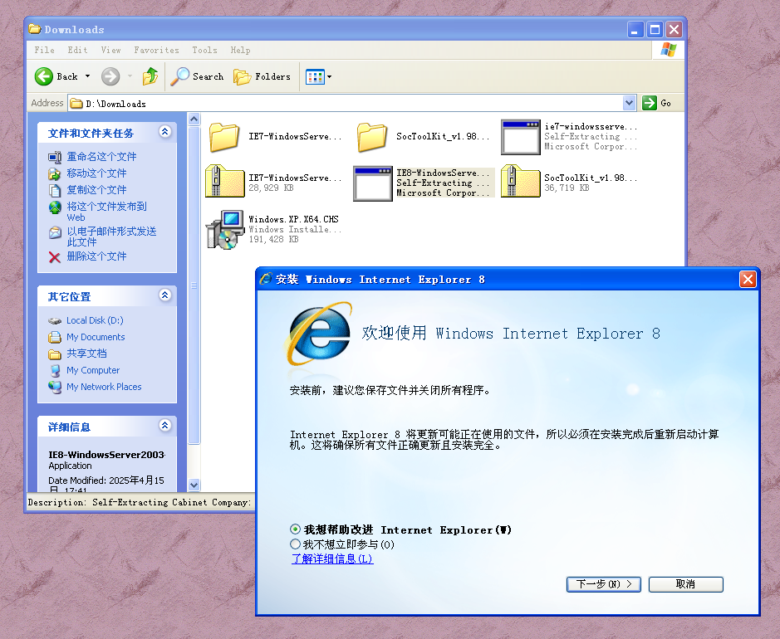Select 我不想立即参与 radio option

295,544
